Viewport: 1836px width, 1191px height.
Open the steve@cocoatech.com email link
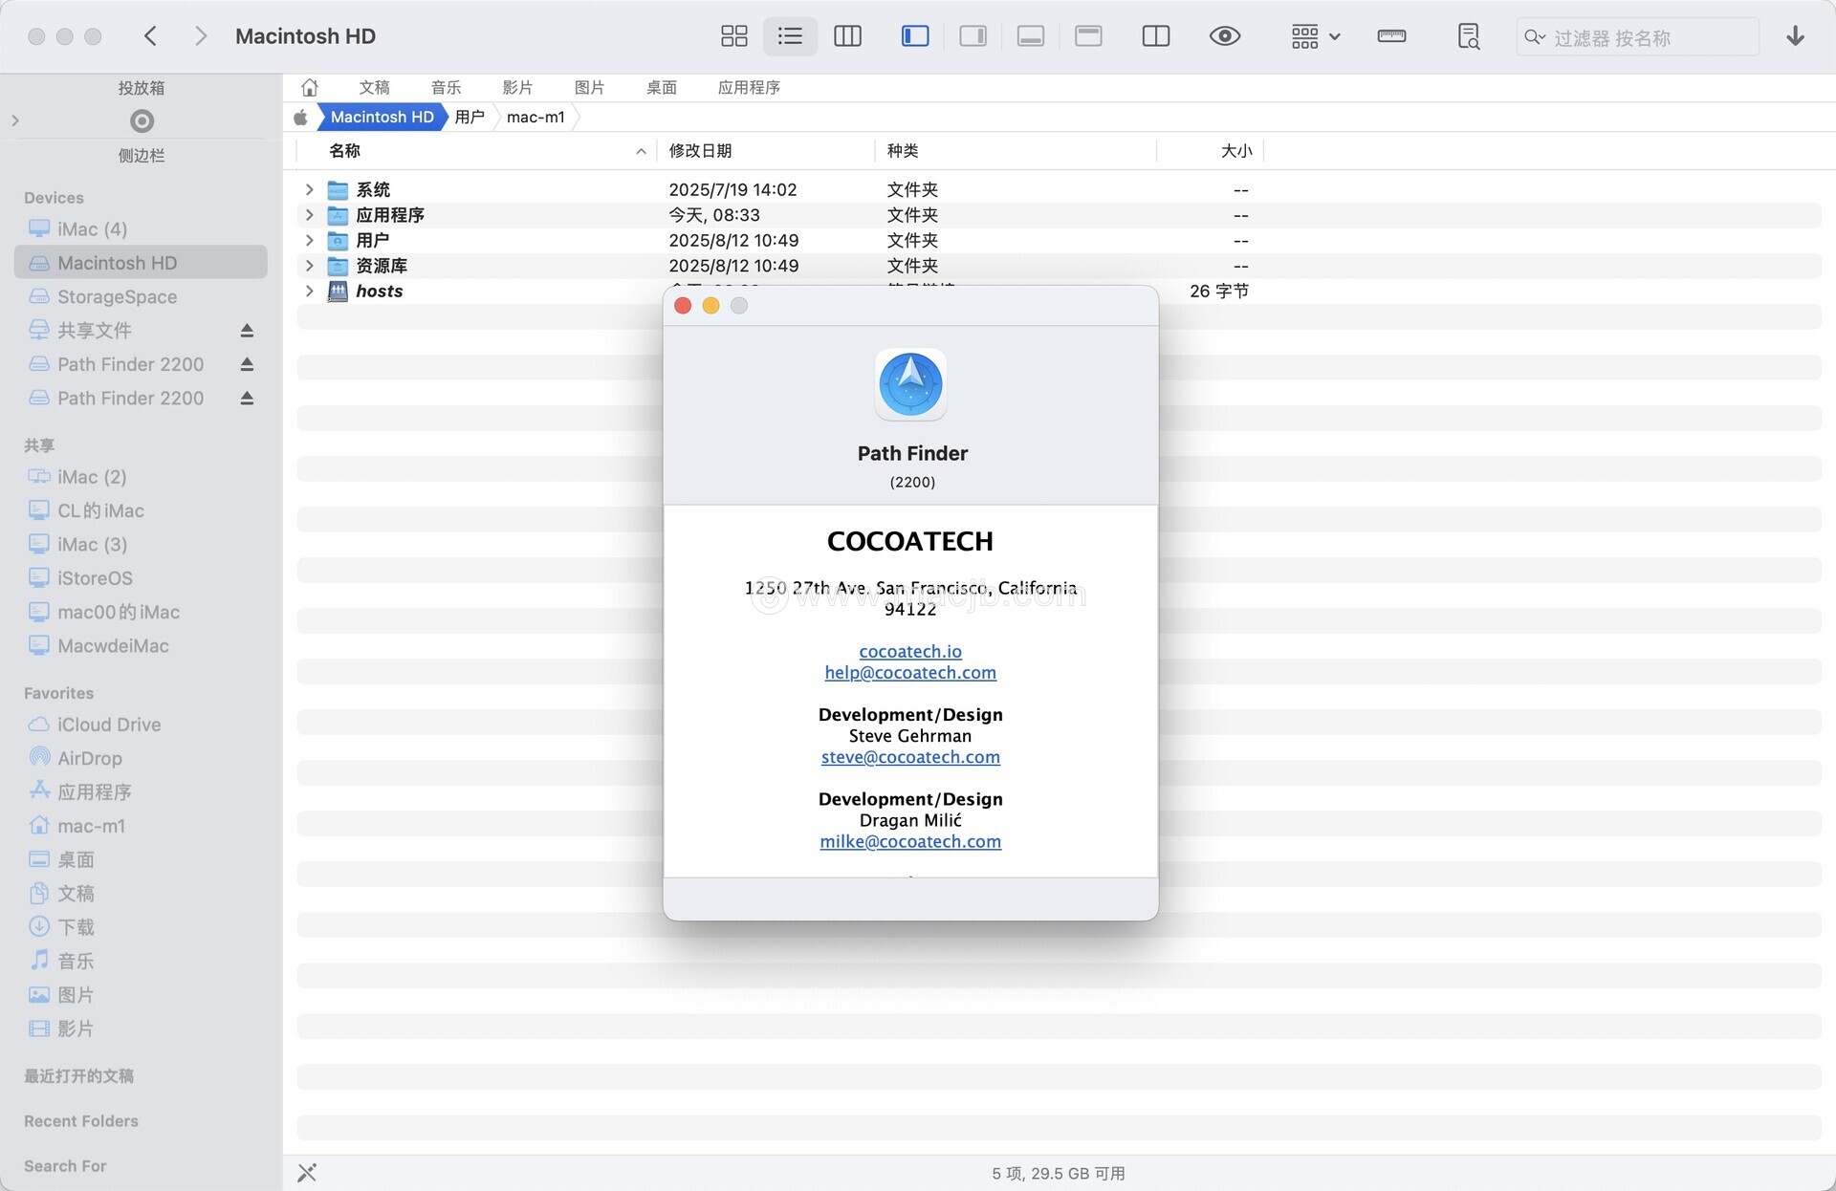[x=910, y=757]
